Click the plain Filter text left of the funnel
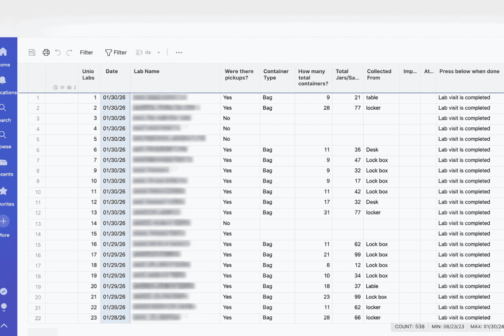The width and height of the screenshot is (504, 336). [x=87, y=52]
